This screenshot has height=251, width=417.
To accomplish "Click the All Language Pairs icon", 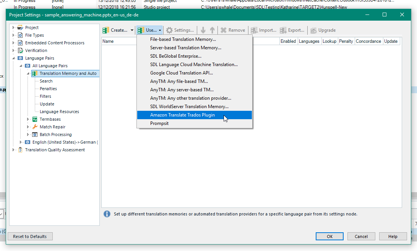I will tap(28, 66).
